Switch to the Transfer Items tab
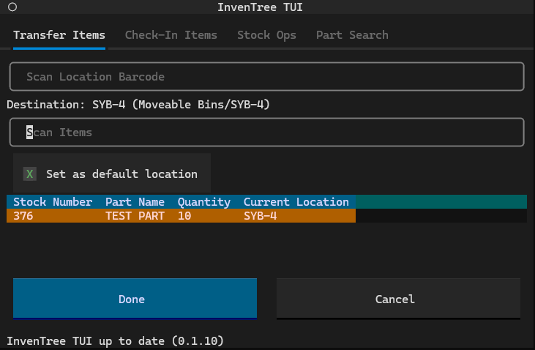Viewport: 535px width, 350px height. pos(59,35)
